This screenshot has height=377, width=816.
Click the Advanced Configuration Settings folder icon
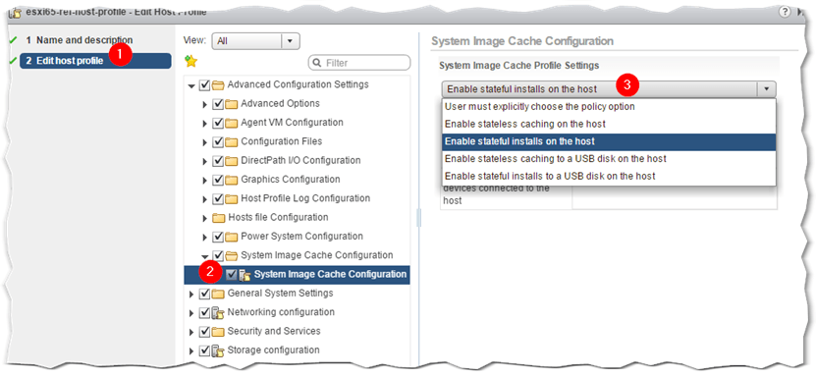pyautogui.click(x=218, y=84)
